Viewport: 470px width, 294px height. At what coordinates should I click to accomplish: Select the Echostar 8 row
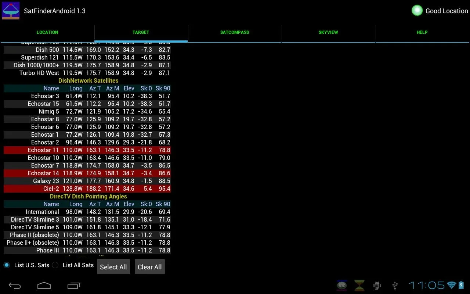(x=87, y=119)
